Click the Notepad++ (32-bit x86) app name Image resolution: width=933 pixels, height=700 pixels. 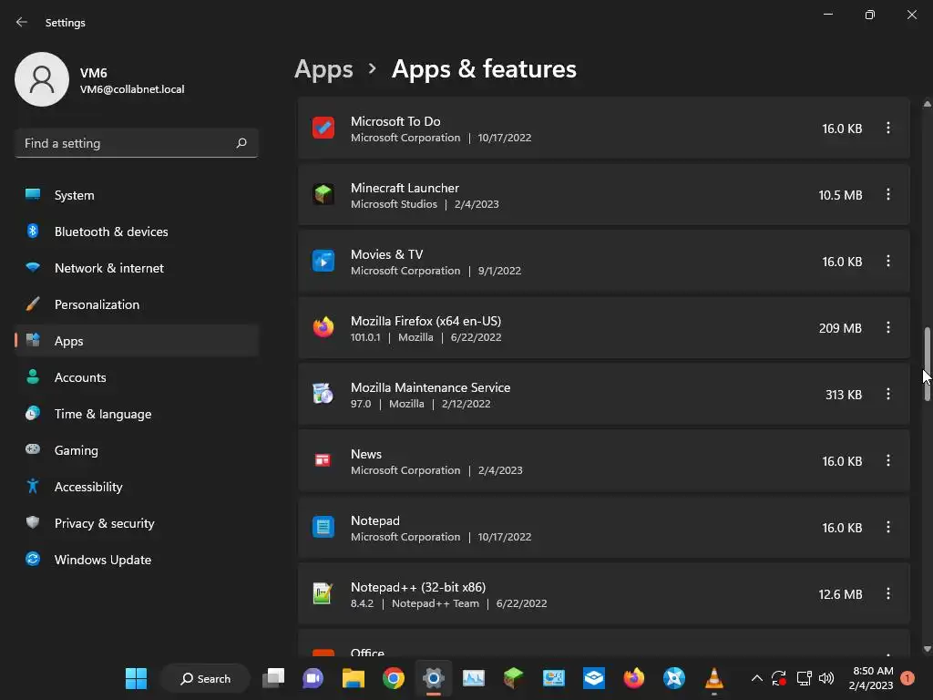click(x=418, y=587)
